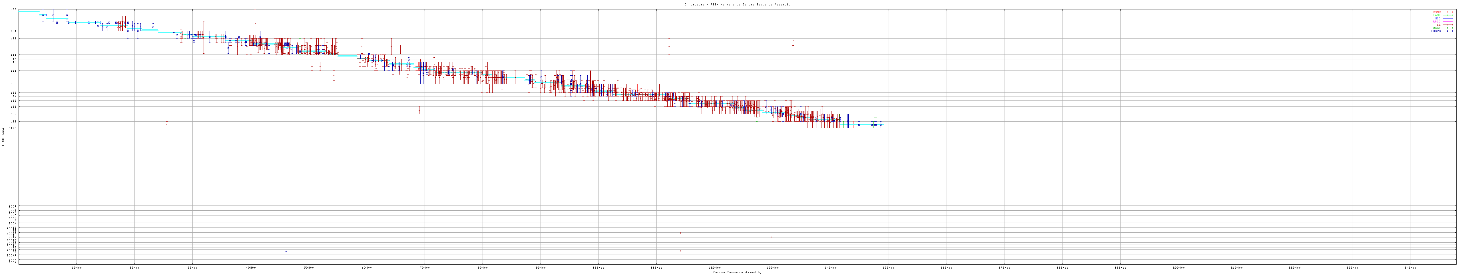Click the 100Mbp x-axis tick label

click(598, 267)
